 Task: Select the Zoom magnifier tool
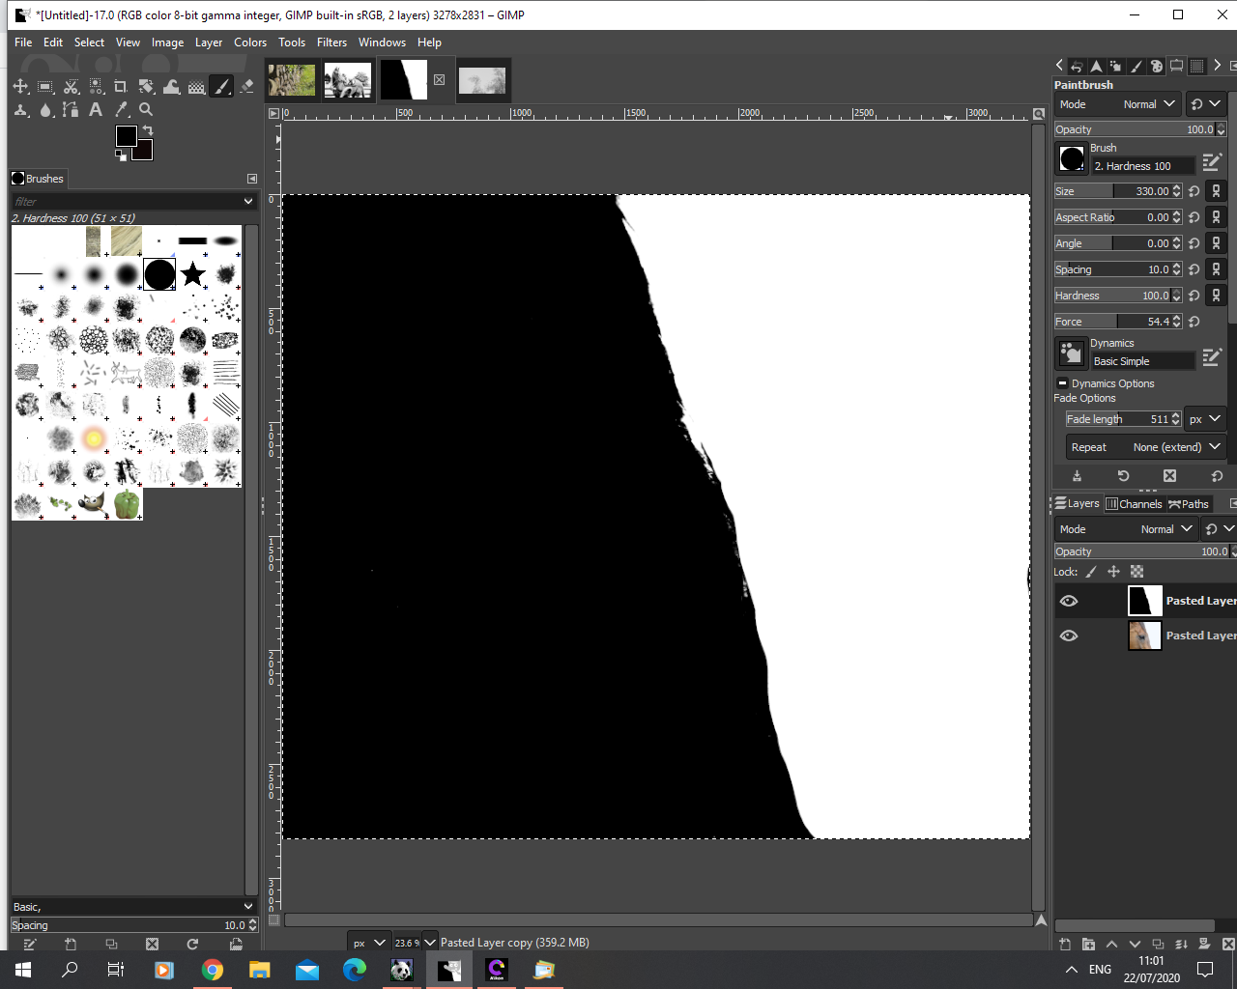(x=146, y=110)
